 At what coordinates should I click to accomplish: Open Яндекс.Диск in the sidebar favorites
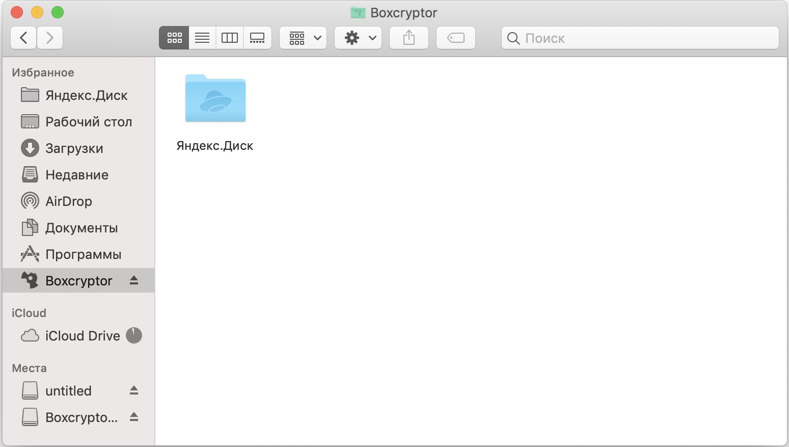click(x=78, y=95)
